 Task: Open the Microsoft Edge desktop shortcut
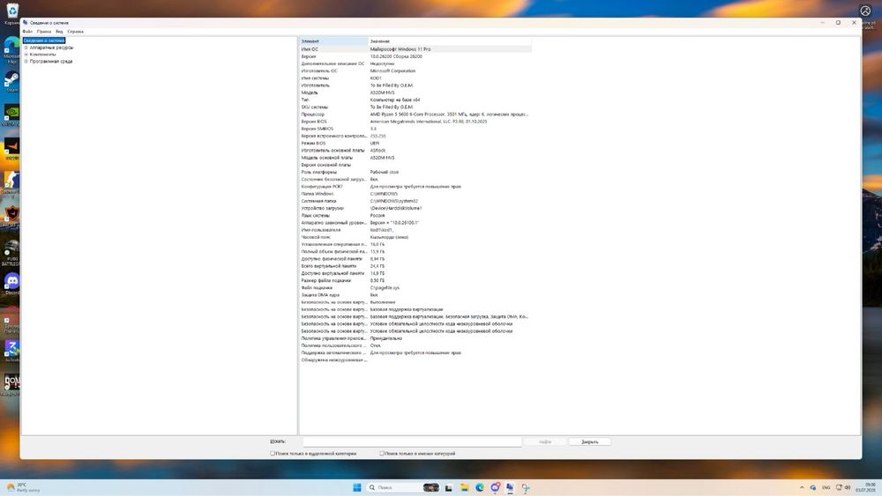(11, 49)
